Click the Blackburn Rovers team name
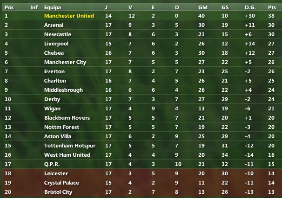This screenshot has height=198, width=282. click(67, 118)
